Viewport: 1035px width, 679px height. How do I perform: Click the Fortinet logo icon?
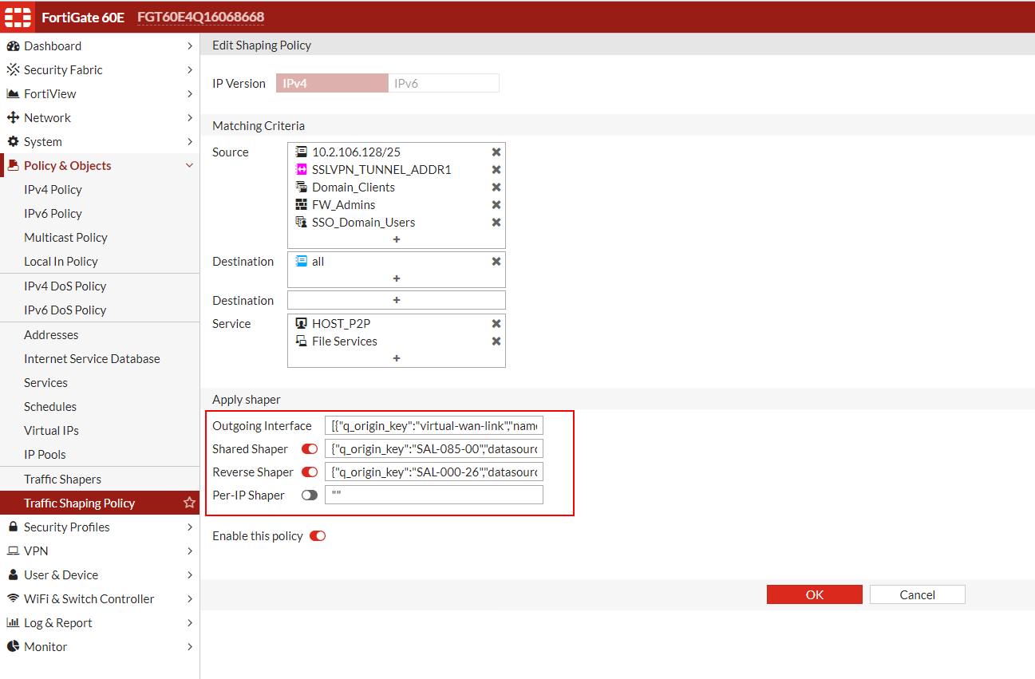17,16
